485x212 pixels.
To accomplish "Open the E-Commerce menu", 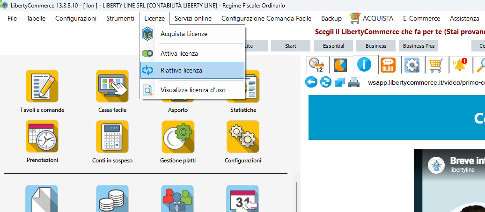I will tap(421, 18).
